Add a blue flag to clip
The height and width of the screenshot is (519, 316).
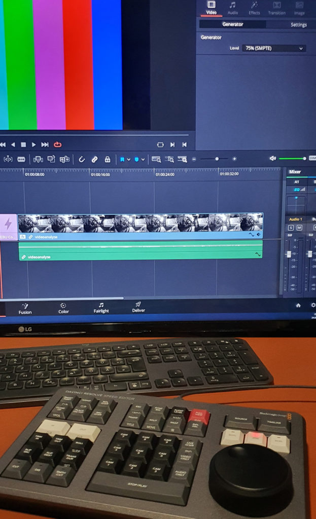tap(122, 160)
